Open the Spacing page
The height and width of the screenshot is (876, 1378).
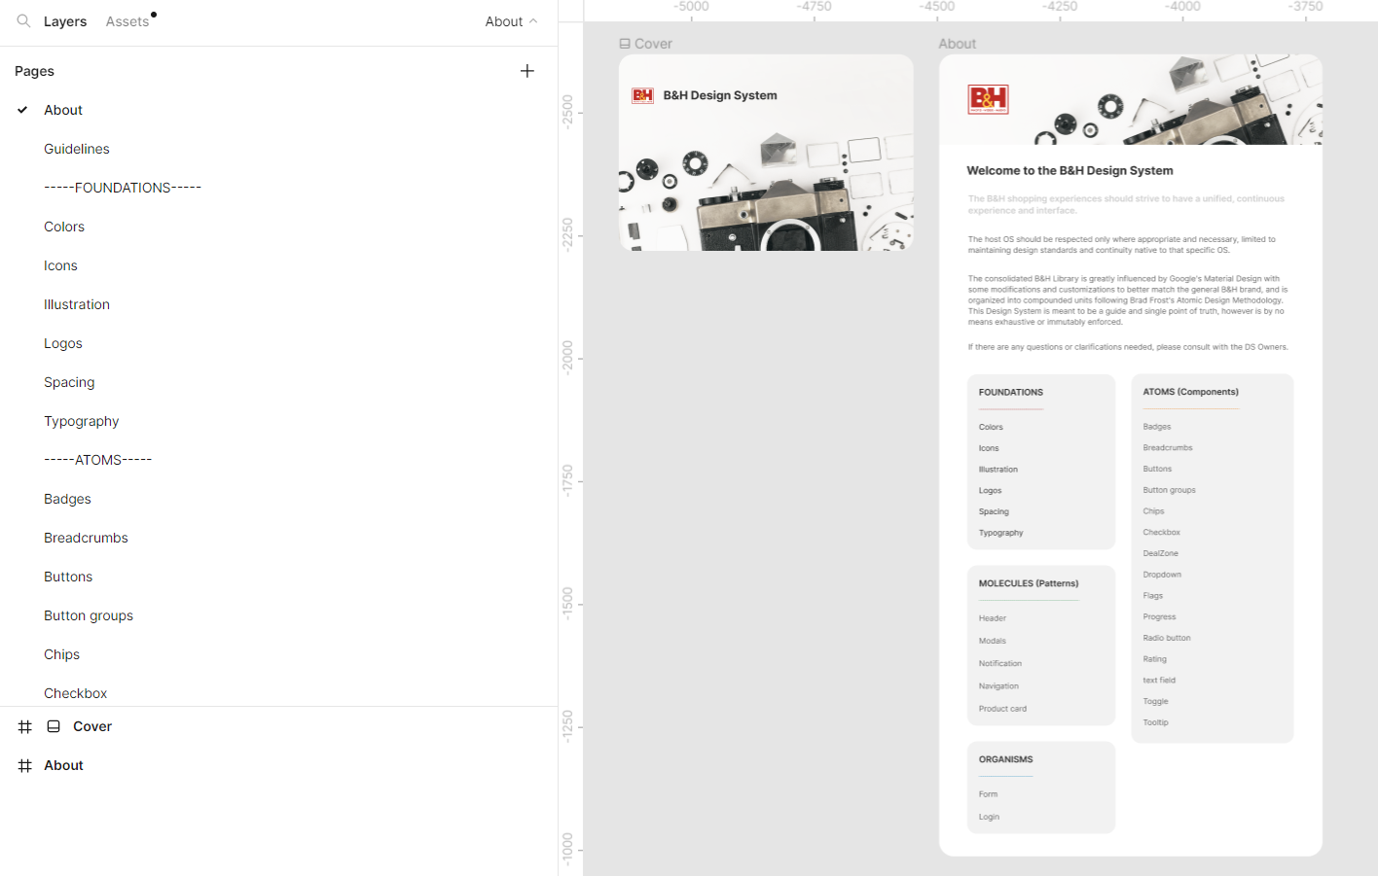click(x=69, y=382)
